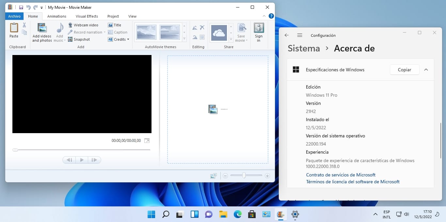Collapse the Movie Maker ribbon

pyautogui.click(x=264, y=16)
